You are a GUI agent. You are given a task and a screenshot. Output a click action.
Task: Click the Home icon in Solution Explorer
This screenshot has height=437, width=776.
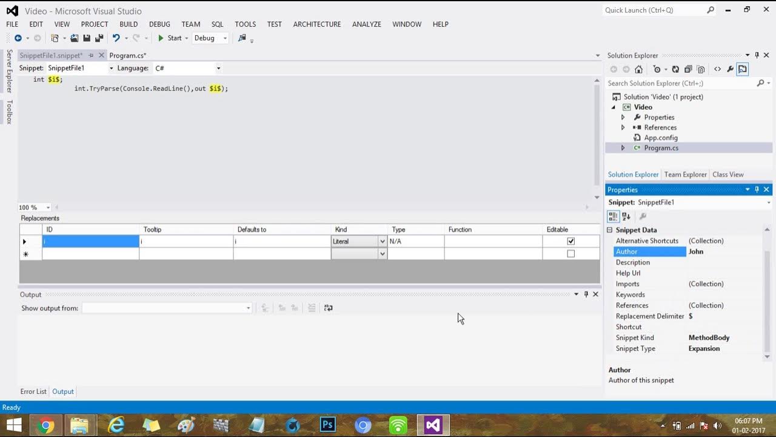coord(638,69)
